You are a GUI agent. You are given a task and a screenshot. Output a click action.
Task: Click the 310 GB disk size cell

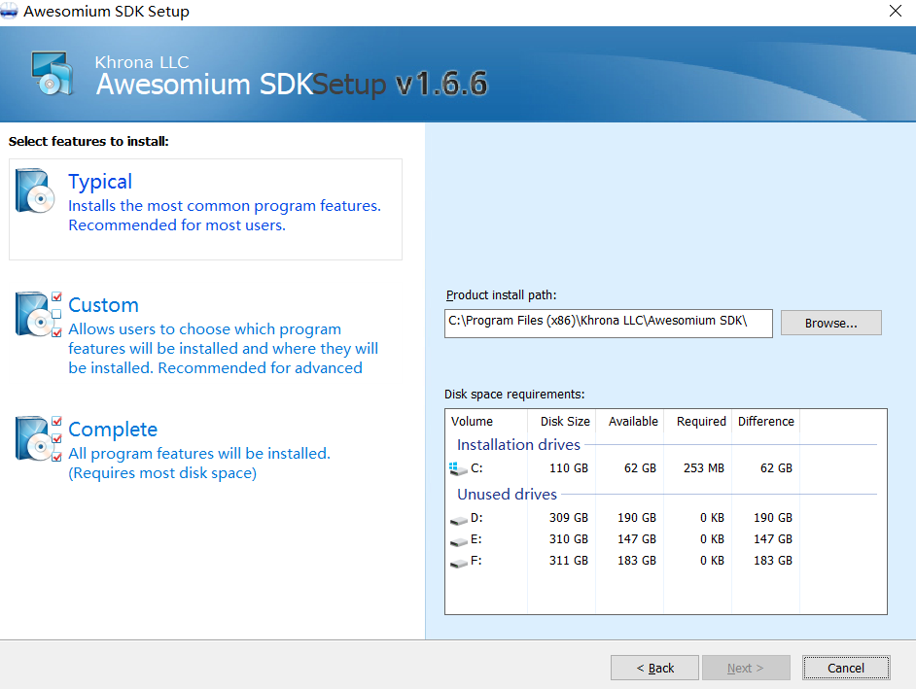[569, 539]
